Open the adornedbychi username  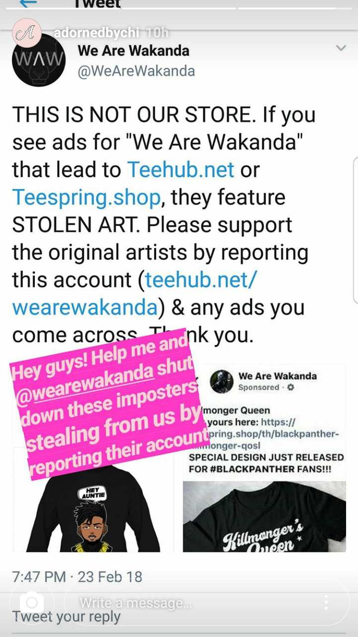tap(96, 33)
